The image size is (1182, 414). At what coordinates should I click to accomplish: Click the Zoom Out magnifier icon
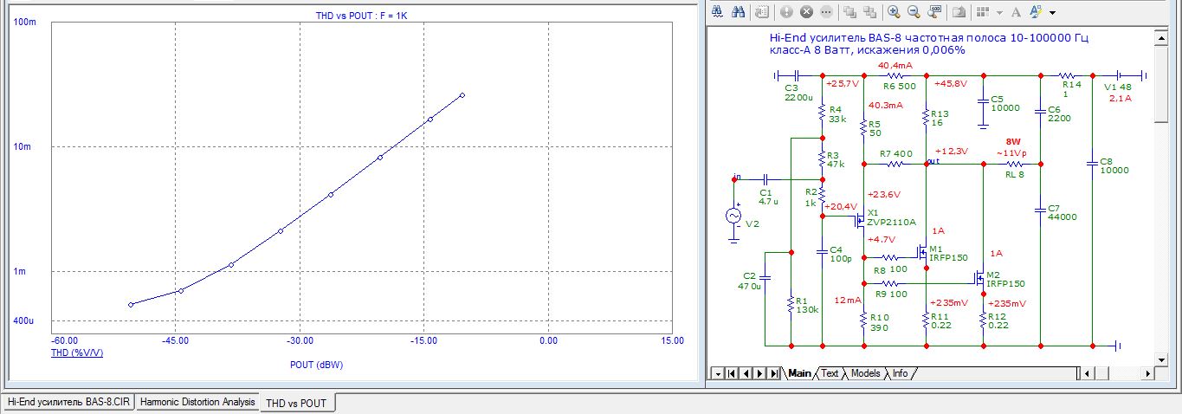[x=914, y=12]
